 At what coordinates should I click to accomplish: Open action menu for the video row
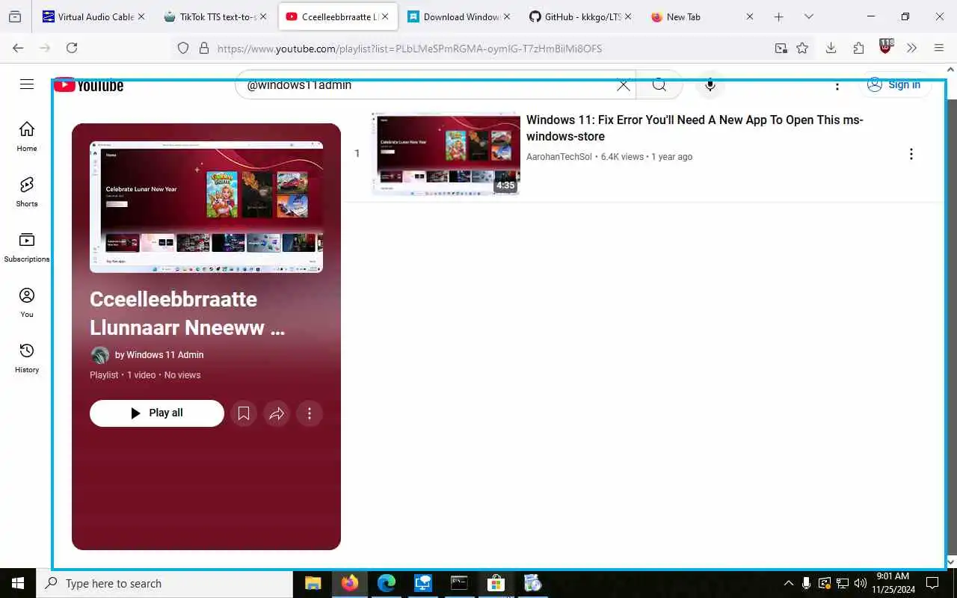pyautogui.click(x=911, y=154)
